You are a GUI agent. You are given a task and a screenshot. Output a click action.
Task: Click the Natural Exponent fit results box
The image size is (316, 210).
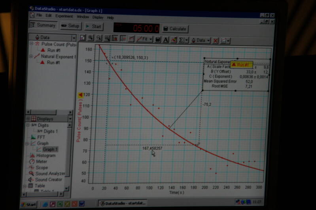coord(236,75)
